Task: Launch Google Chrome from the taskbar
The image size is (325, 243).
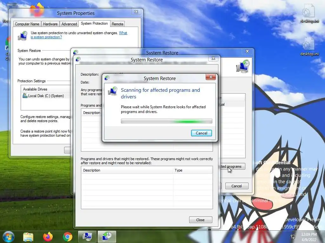Action: [x=68, y=237]
